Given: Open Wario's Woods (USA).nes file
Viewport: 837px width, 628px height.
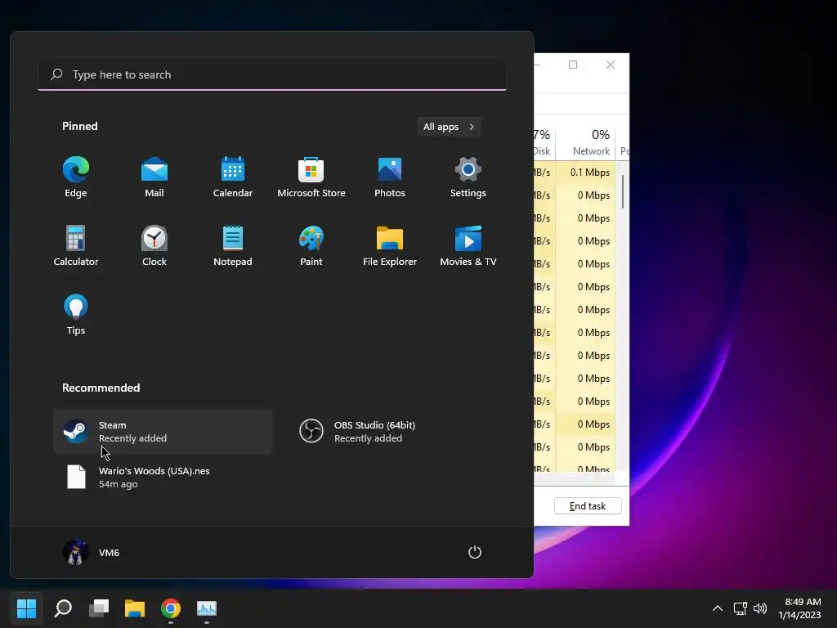Looking at the screenshot, I should [163, 478].
